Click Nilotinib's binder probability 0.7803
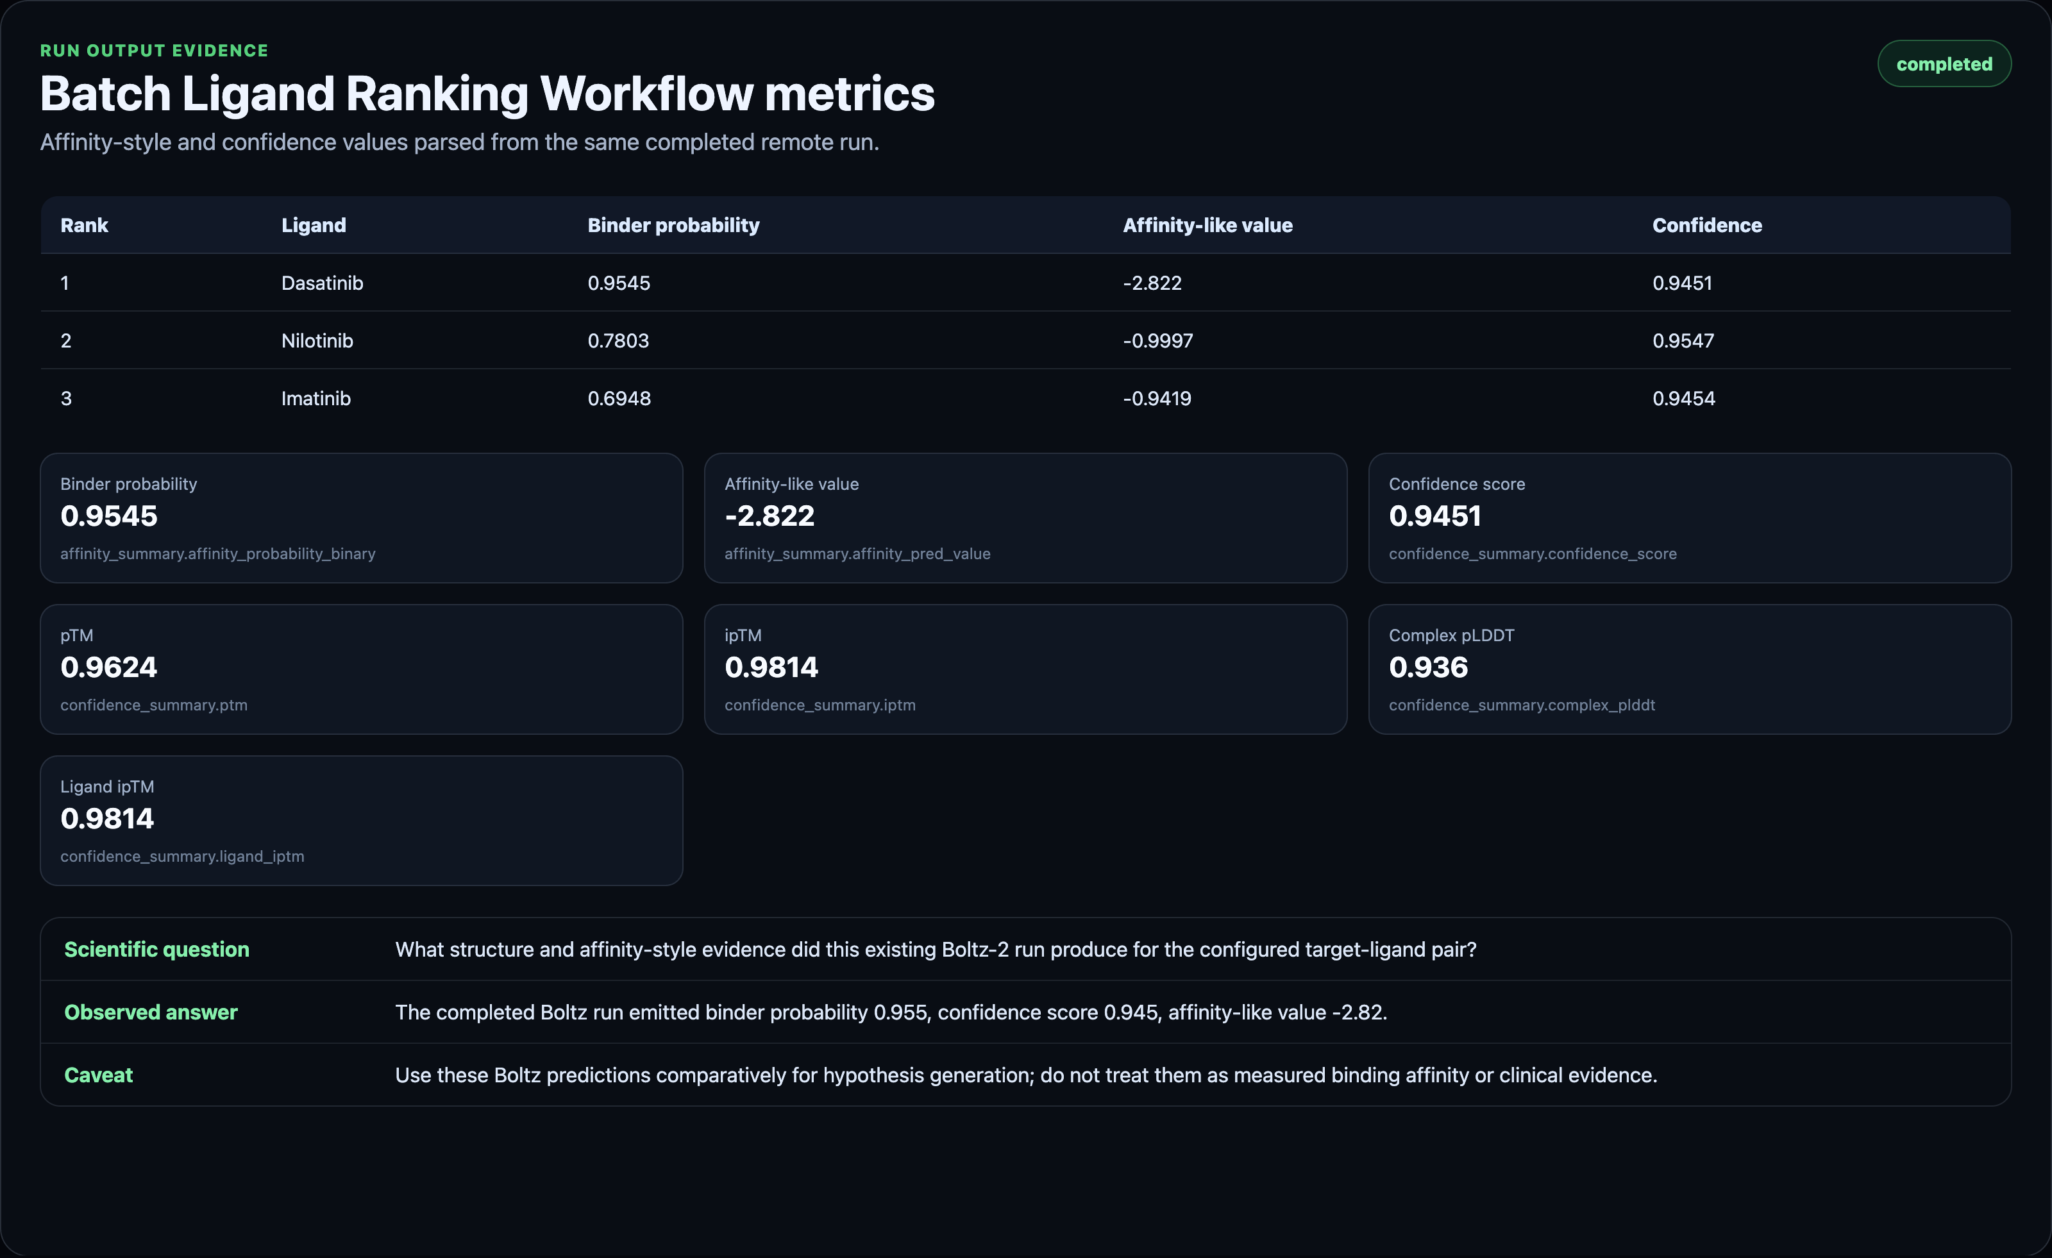Viewport: 2052px width, 1258px height. [618, 340]
